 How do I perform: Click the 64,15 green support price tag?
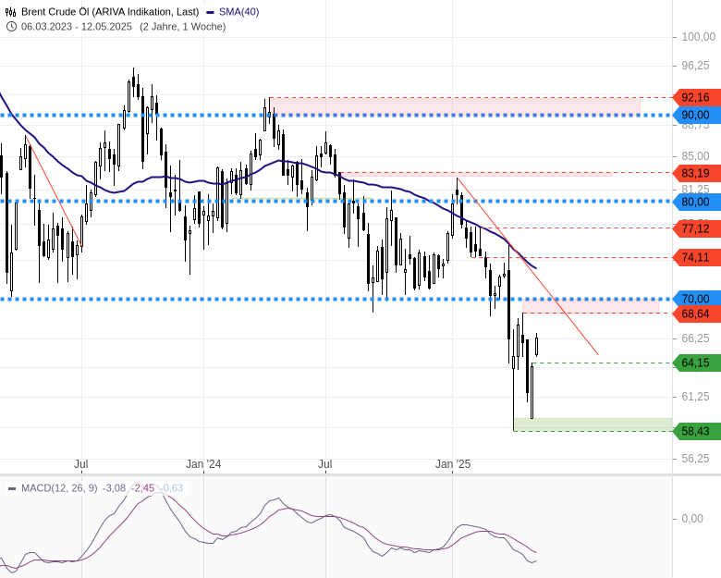click(696, 363)
